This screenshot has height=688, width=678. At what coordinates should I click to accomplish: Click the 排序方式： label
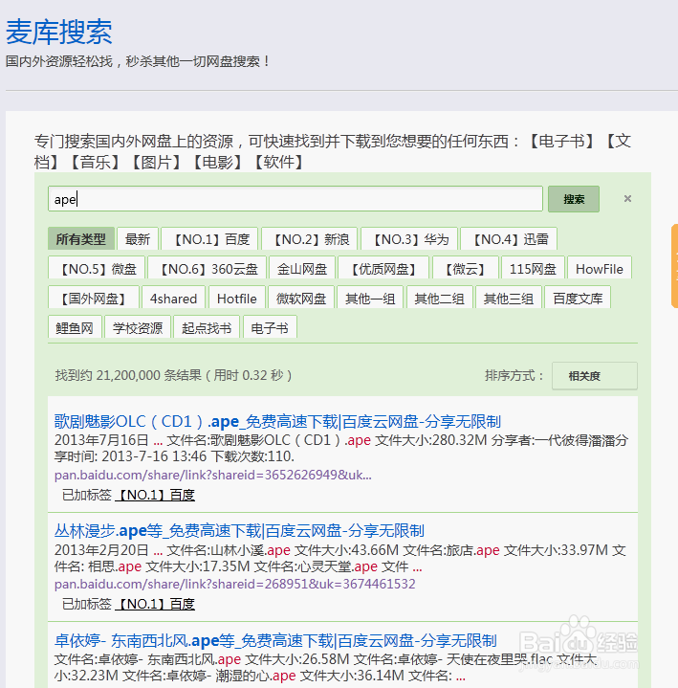[x=514, y=376]
